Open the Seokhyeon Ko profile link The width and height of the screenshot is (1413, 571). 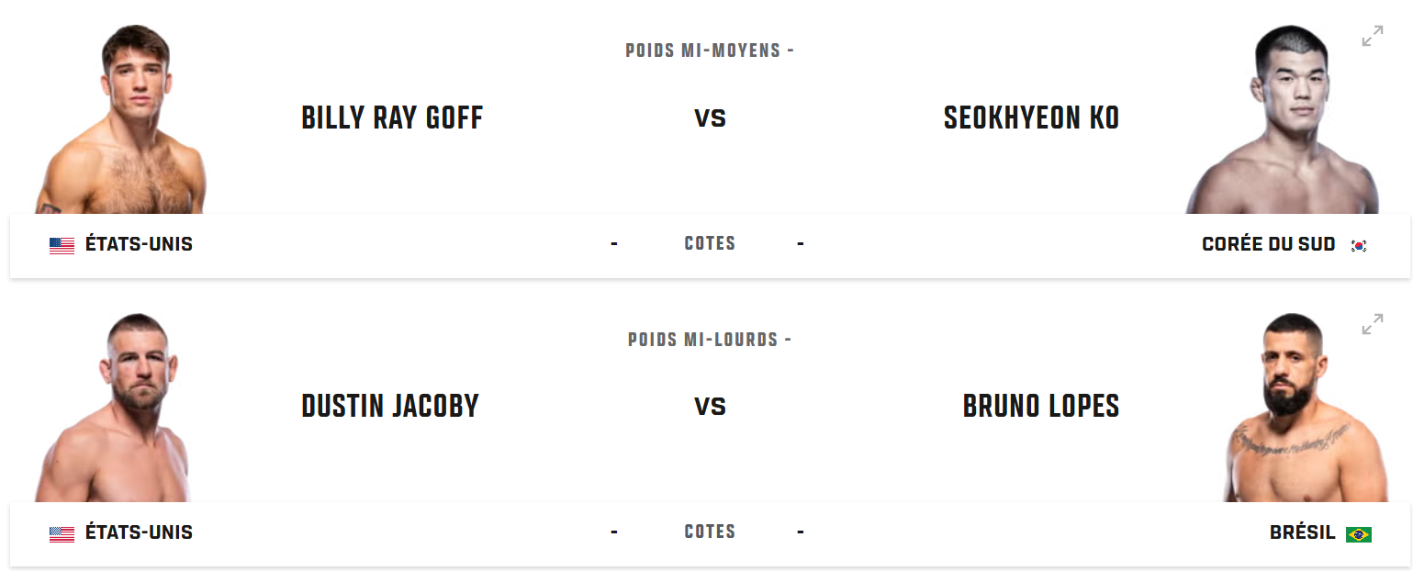point(1031,118)
